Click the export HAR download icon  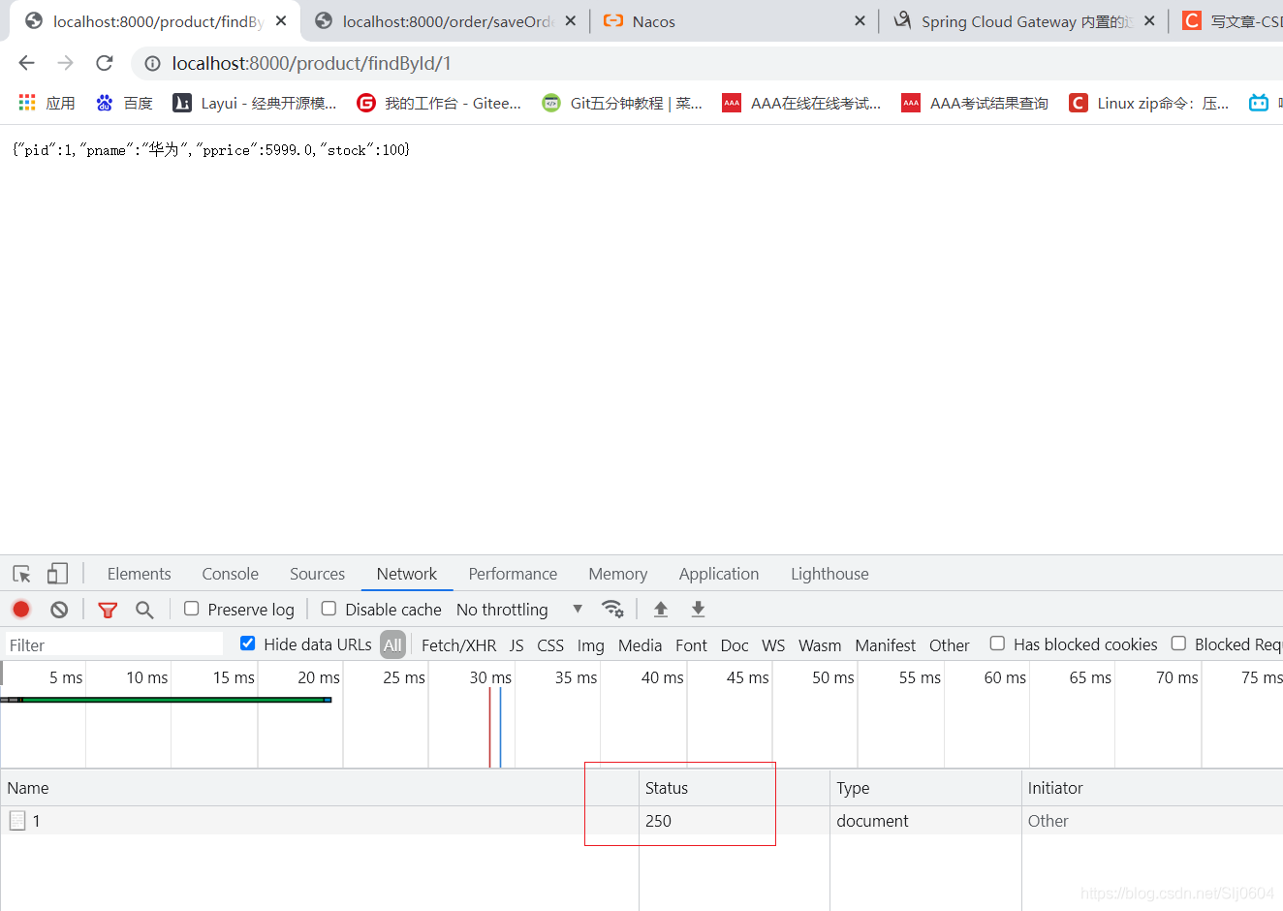coord(698,610)
